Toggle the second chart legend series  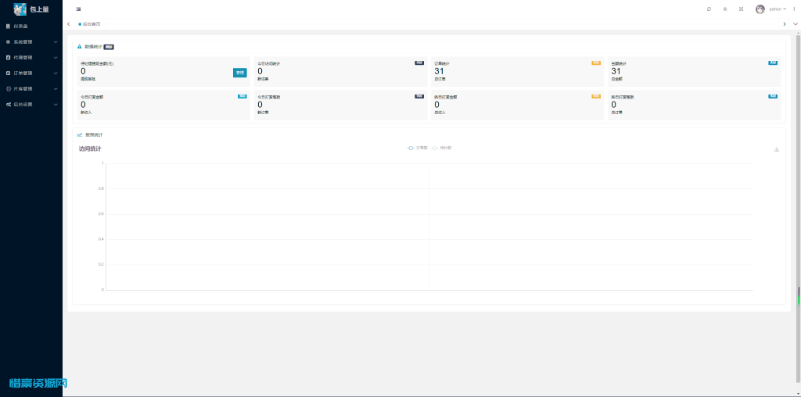(441, 148)
